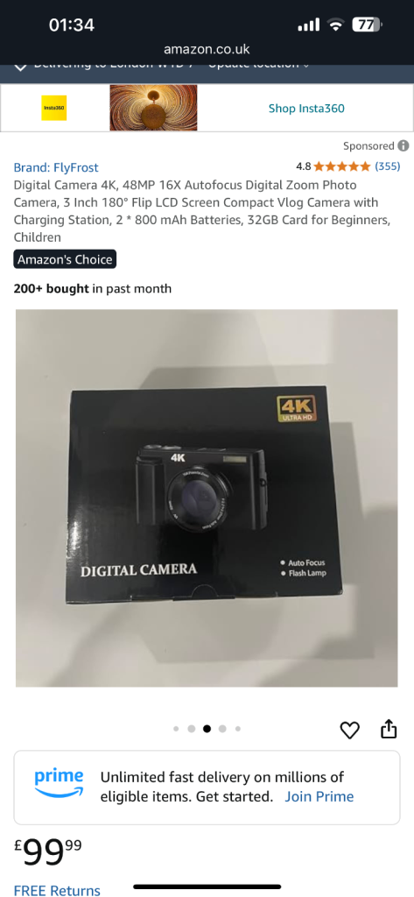Open the Brand: FlyFrost link
This screenshot has height=897, width=414.
[x=56, y=167]
